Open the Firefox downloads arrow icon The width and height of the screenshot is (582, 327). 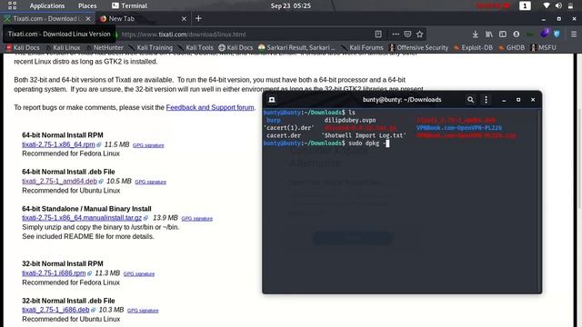475,35
